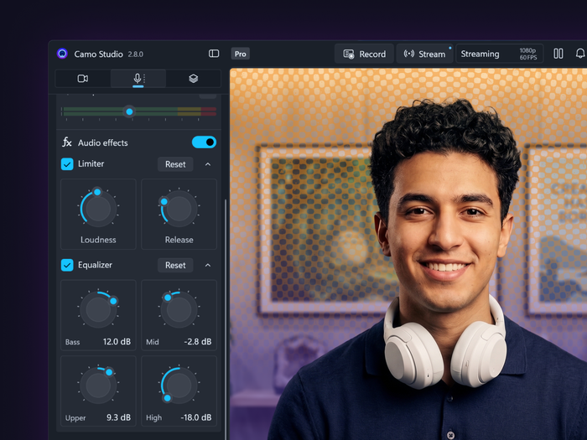Click the Camo Studio 2.8.0 title text
587x440 pixels.
(x=108, y=54)
